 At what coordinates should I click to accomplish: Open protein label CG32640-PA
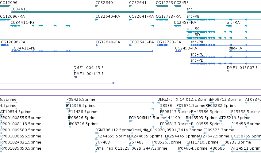(x=108, y=42)
